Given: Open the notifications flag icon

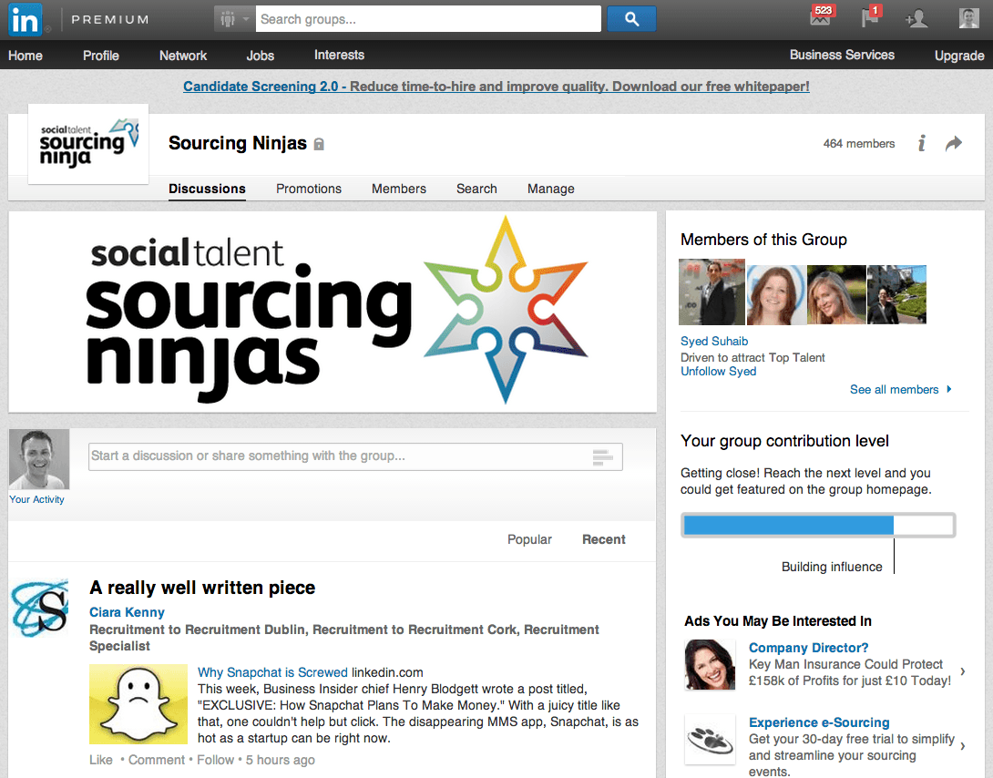Looking at the screenshot, I should point(871,16).
